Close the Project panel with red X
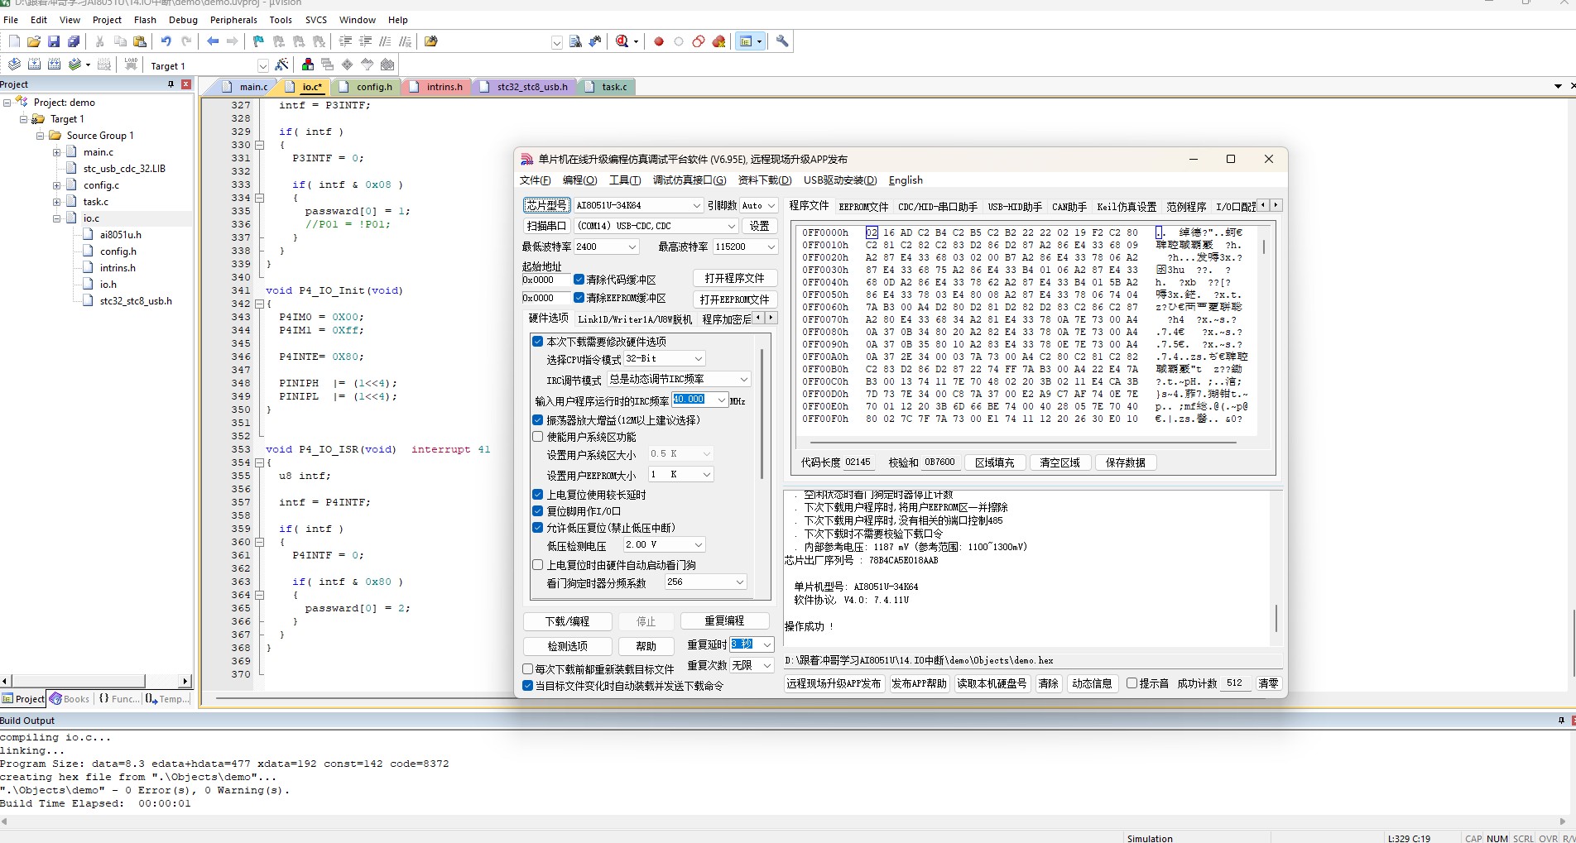Viewport: 1576px width, 843px height. (x=186, y=84)
